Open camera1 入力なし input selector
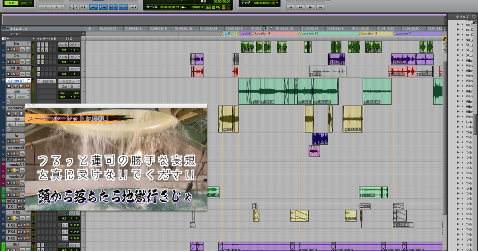 (x=69, y=81)
